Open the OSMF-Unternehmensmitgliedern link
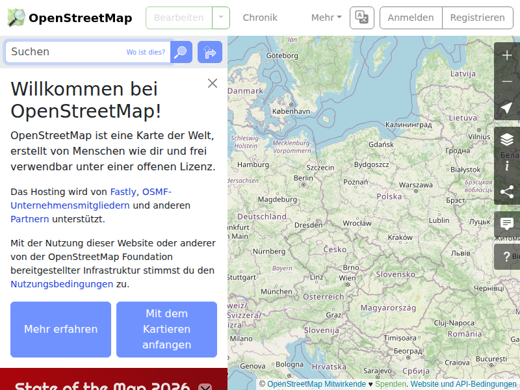The image size is (520, 390). pos(91,199)
